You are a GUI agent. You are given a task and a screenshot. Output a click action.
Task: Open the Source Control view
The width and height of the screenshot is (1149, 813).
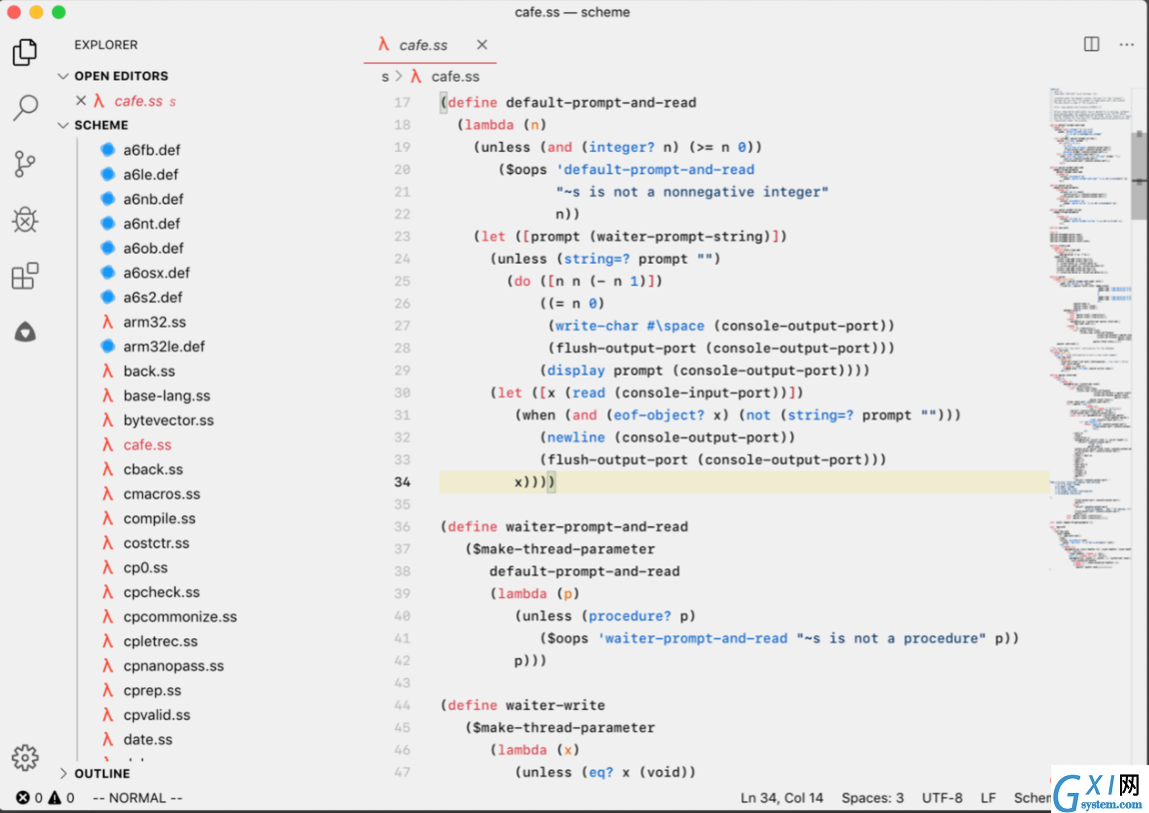click(x=25, y=164)
